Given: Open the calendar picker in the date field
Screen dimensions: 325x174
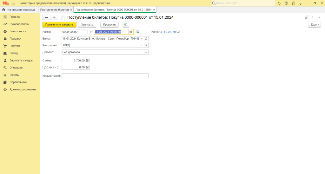Looking at the screenshot, I should click(130, 32).
